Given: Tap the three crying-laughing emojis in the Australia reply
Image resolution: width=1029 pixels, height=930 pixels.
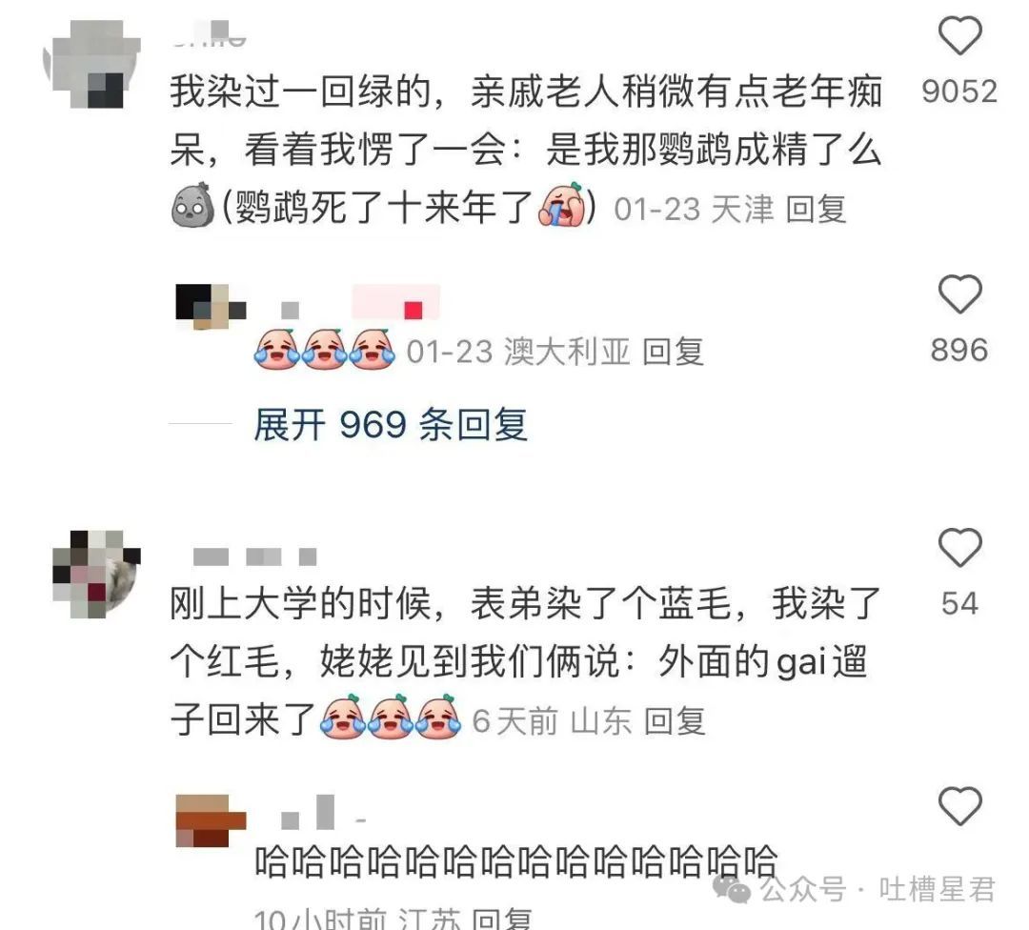Looking at the screenshot, I should coord(325,349).
